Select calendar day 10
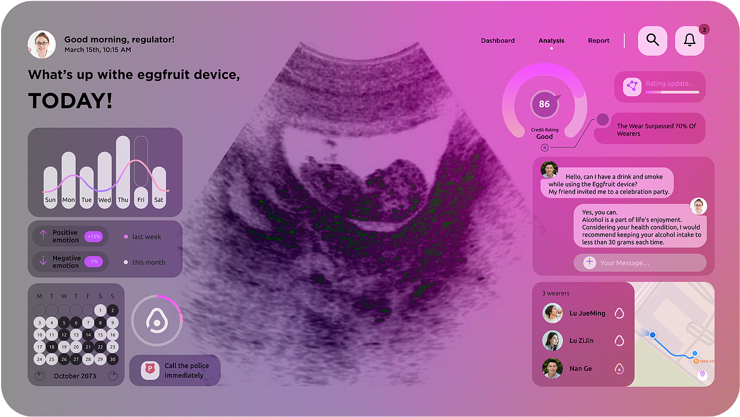The width and height of the screenshot is (740, 417). pyautogui.click(x=40, y=334)
